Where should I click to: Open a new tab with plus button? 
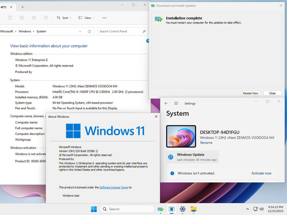(23, 7)
